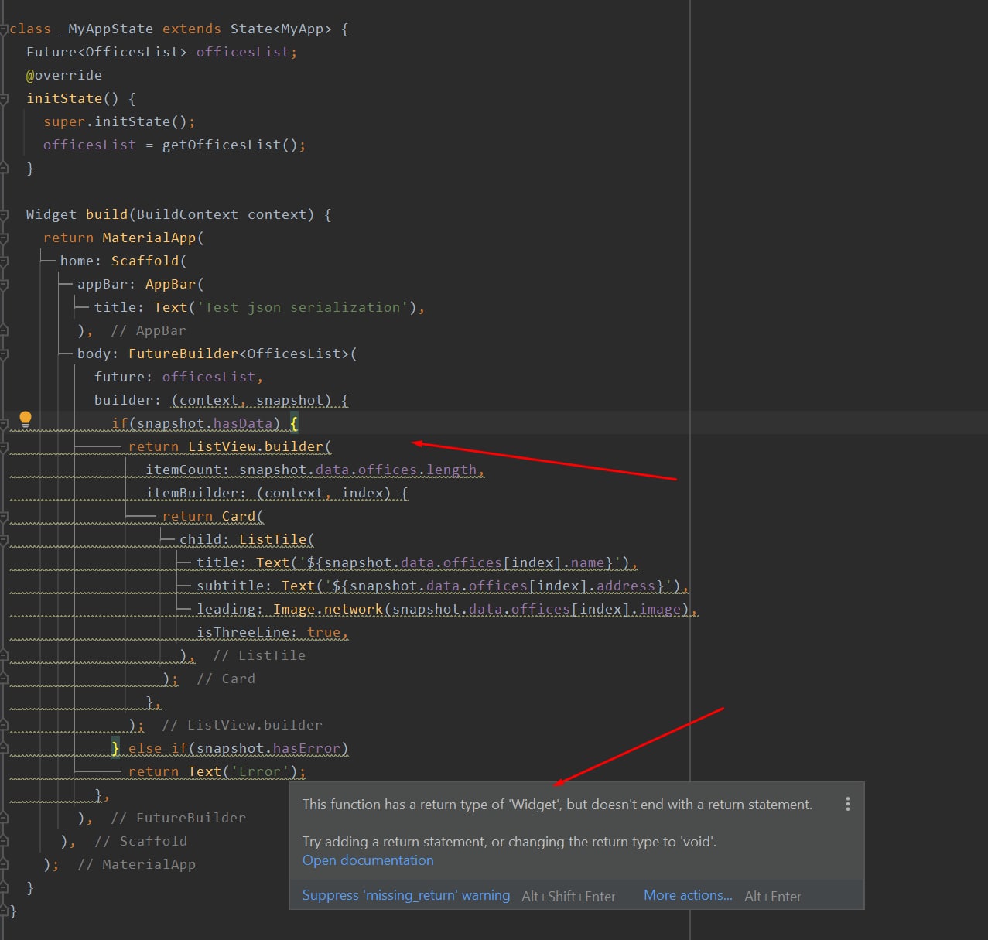Collapse the appBar: AppBar( fold marker
The image size is (988, 940).
(4, 285)
